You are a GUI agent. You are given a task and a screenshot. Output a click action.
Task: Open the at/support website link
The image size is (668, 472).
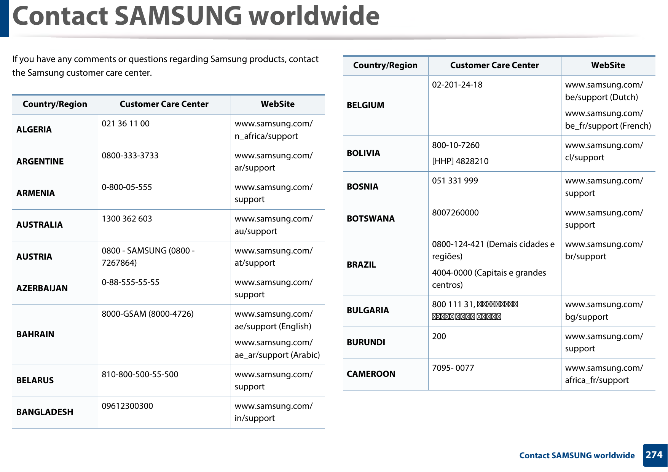(273, 257)
